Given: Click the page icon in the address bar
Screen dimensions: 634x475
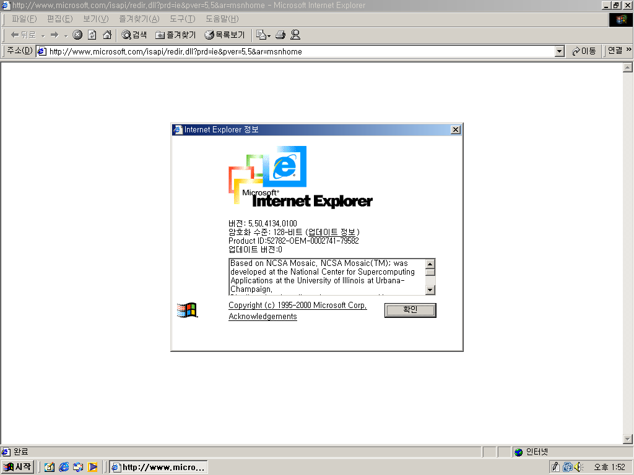Looking at the screenshot, I should [41, 52].
